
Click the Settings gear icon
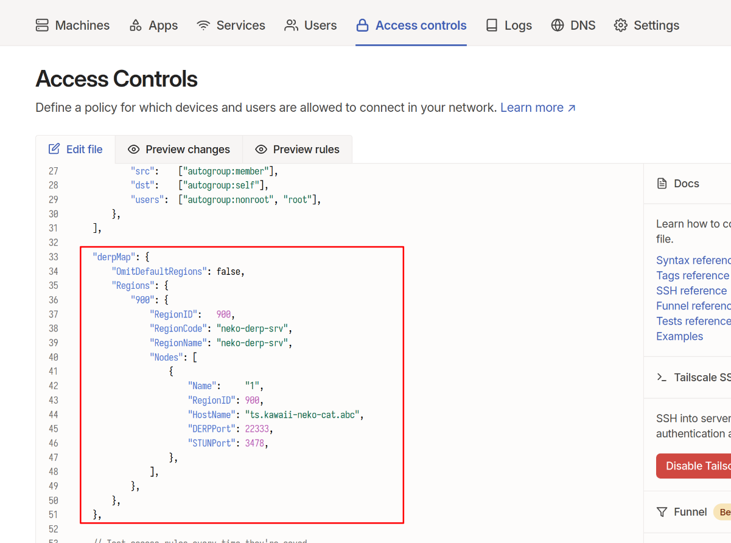pyautogui.click(x=620, y=26)
